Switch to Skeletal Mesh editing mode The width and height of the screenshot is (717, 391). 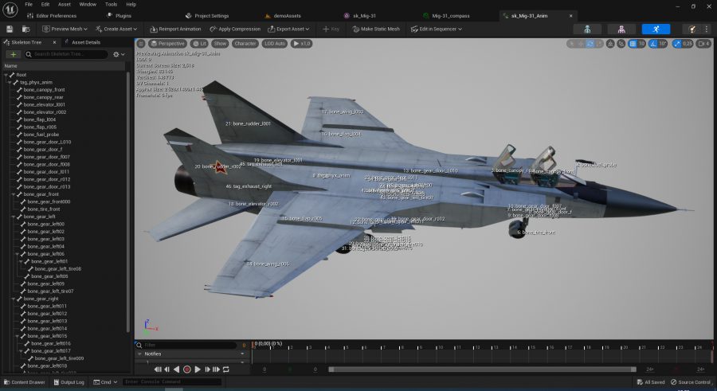[x=621, y=29]
